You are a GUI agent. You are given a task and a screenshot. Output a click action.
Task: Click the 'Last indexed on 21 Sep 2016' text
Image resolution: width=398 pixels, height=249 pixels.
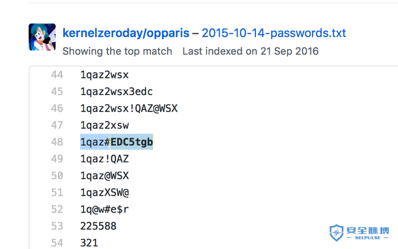(x=250, y=51)
